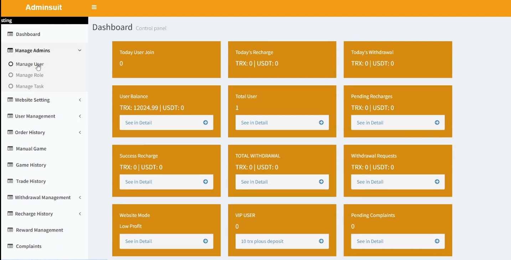The width and height of the screenshot is (511, 260).
Task: Expand the Withdrawal Management menu chevron
Action: (x=80, y=197)
